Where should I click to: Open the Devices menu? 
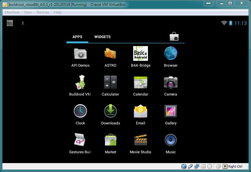pos(42,12)
